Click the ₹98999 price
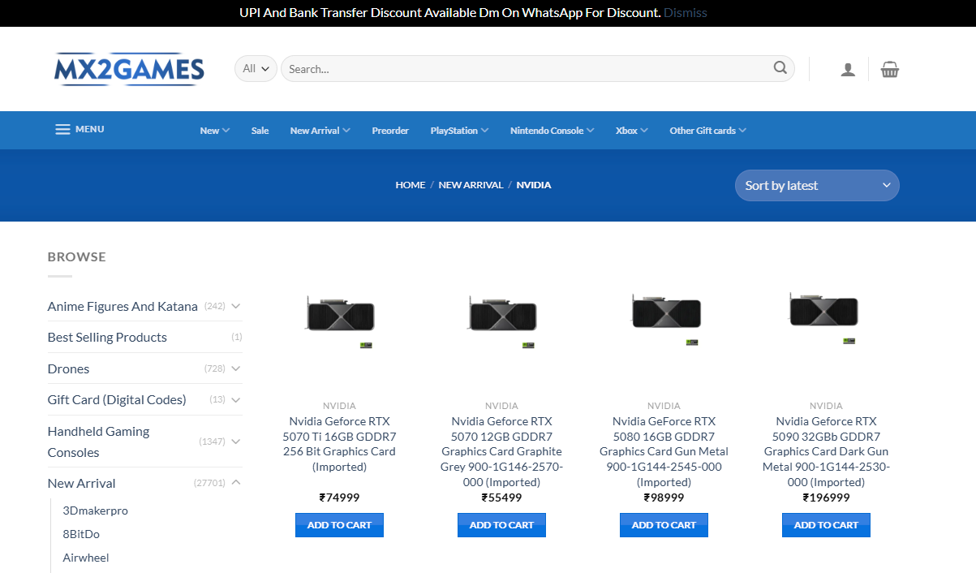 (664, 498)
